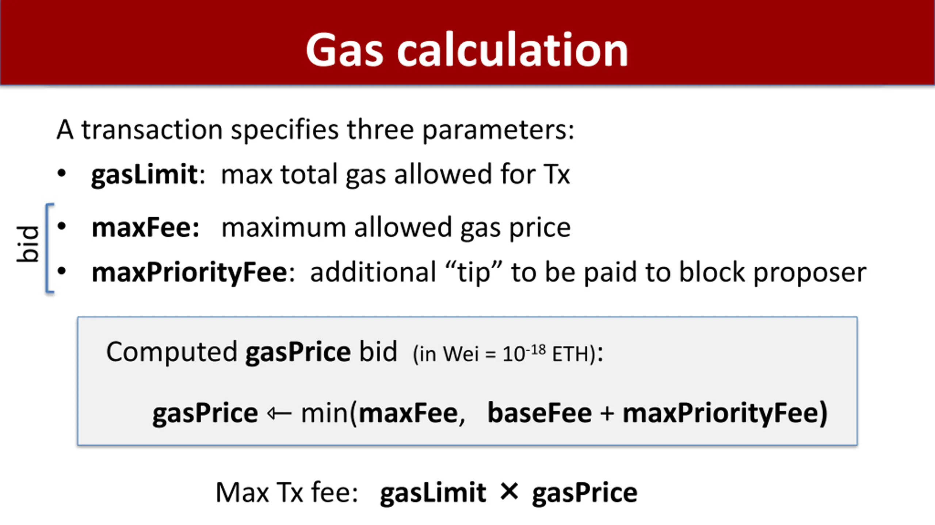The image size is (935, 525).
Task: Click the Max Tx fee label
Action: (287, 493)
